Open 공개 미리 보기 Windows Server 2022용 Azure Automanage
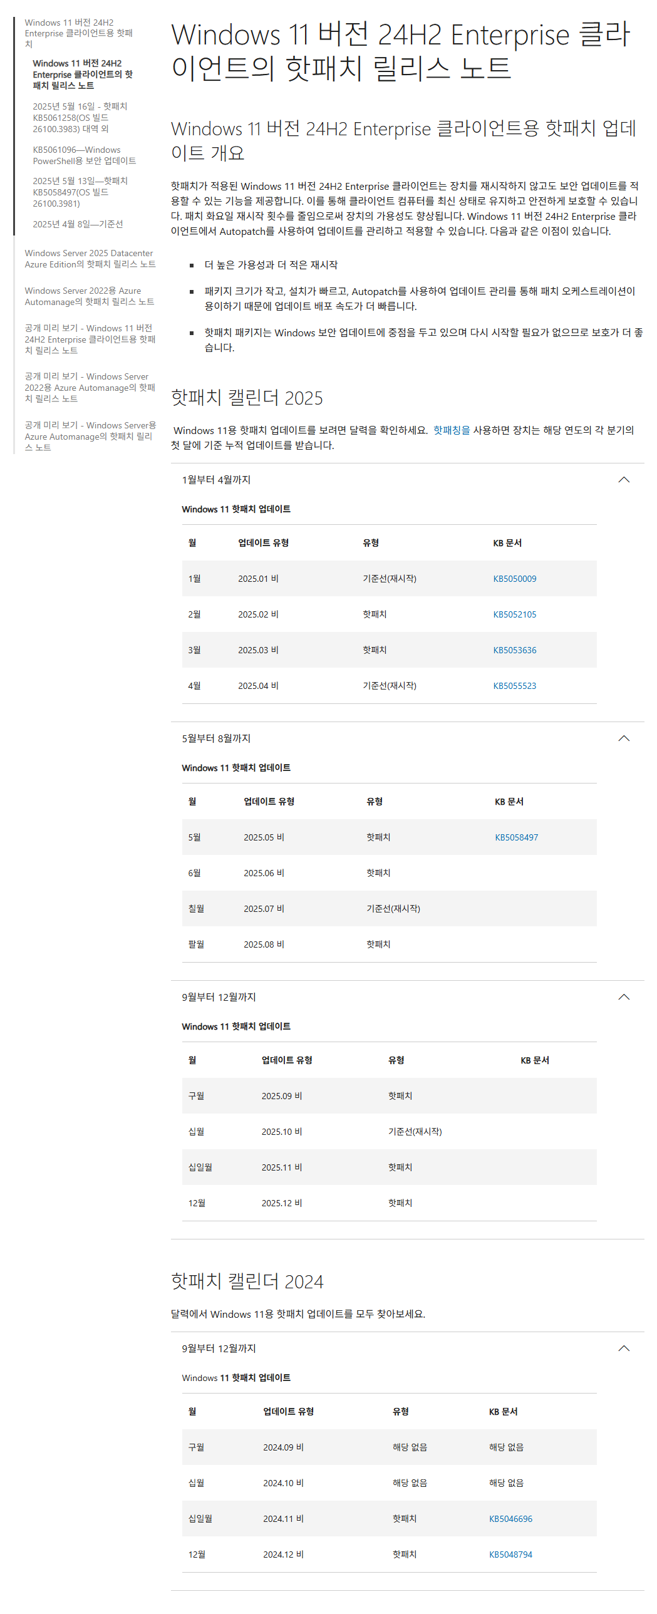This screenshot has width=657, height=1614. 90,387
